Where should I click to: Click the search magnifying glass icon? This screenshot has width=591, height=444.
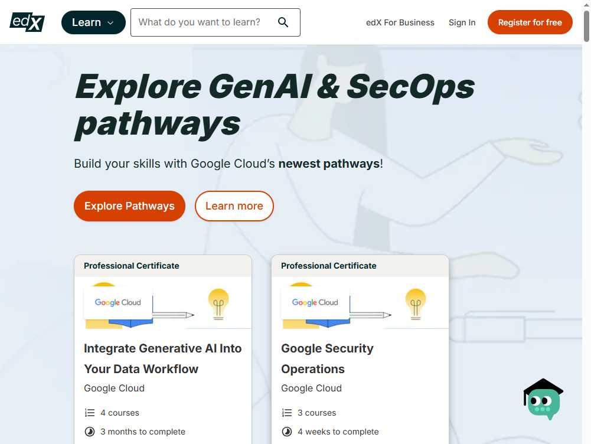(283, 22)
